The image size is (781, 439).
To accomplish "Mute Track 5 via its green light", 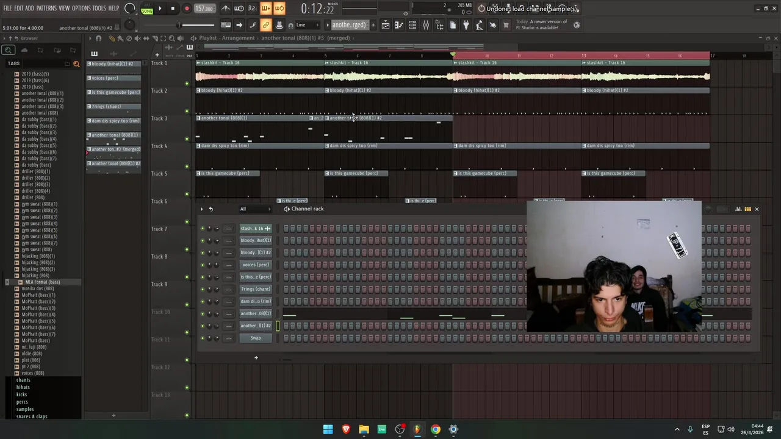I will coord(187,195).
